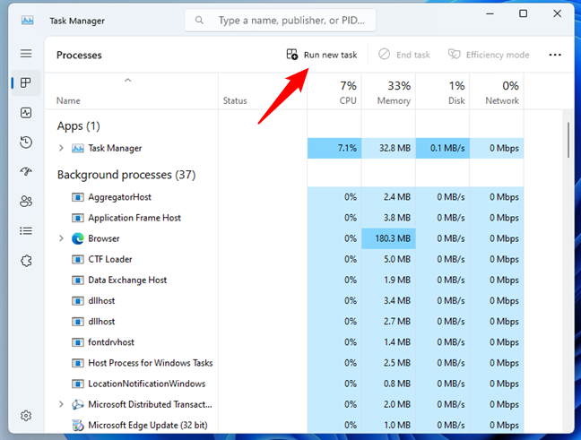
Task: Click the Task Manager 32.8 MB memory cell
Action: [x=388, y=148]
